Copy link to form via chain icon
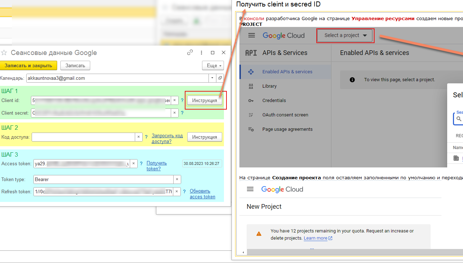This screenshot has width=463, height=263. pyautogui.click(x=190, y=52)
